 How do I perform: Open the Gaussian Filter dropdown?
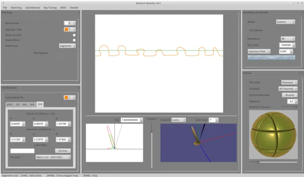259,51
